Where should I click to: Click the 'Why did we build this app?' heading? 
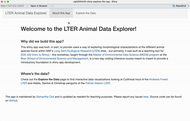click(x=42, y=41)
